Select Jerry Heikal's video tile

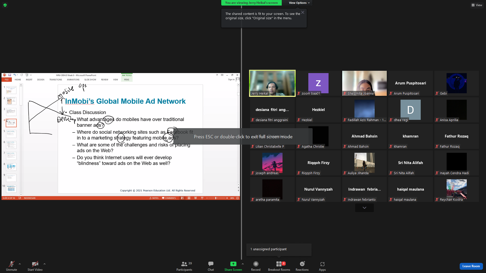tap(272, 83)
